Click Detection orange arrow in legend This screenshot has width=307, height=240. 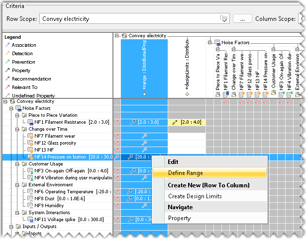[x=7, y=53]
